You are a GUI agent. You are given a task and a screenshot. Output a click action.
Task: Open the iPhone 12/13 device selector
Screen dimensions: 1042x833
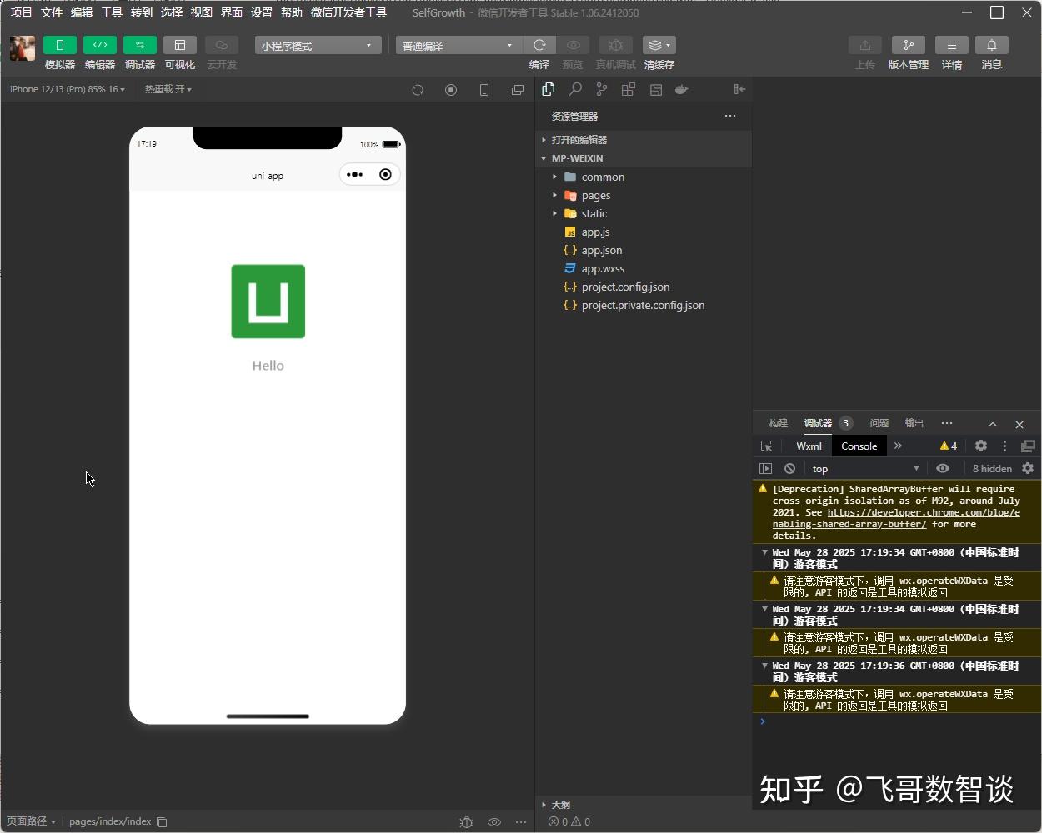[65, 88]
